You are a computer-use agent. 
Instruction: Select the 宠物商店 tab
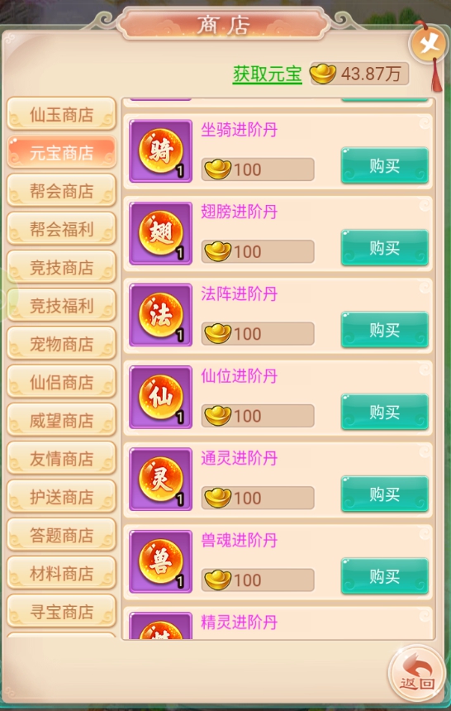click(x=62, y=344)
